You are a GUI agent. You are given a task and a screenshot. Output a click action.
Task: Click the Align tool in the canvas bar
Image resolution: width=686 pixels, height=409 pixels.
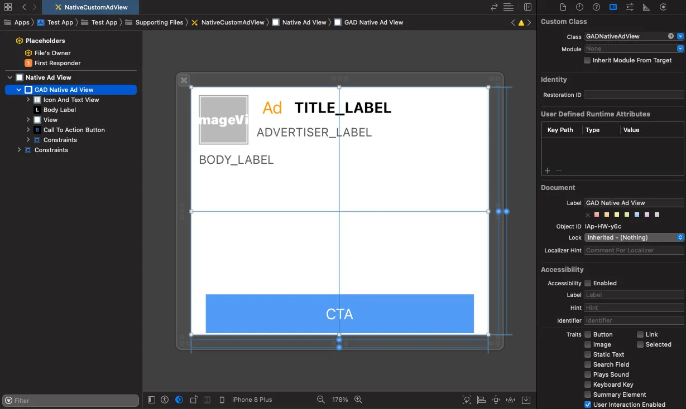(x=481, y=400)
